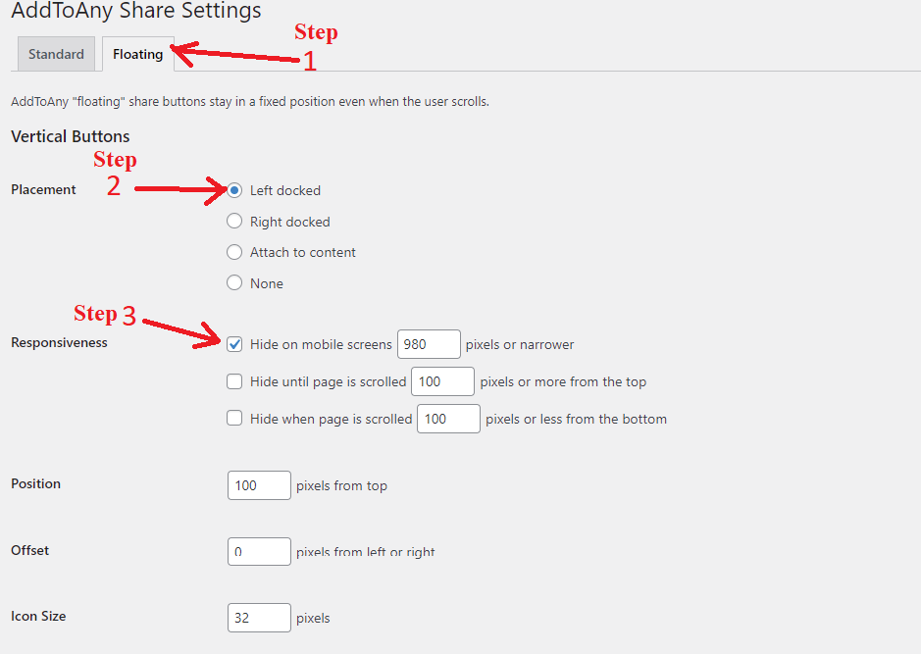Set placement to None

234,282
